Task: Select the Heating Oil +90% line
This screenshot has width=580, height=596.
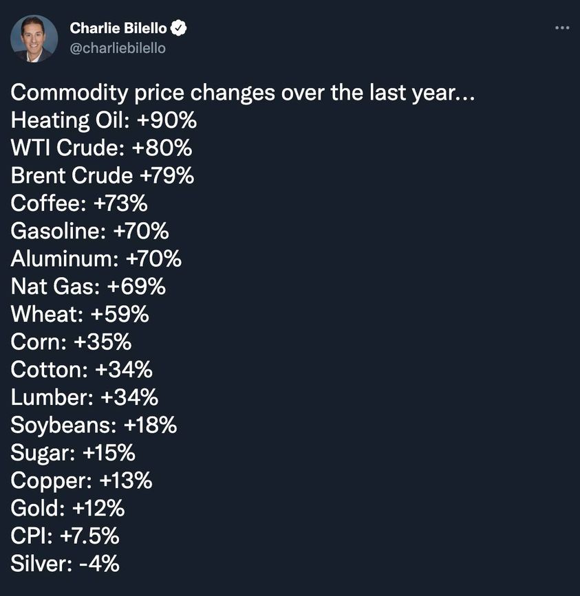Action: click(x=104, y=120)
